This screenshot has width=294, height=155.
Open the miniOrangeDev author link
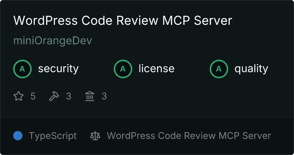pyautogui.click(x=53, y=41)
